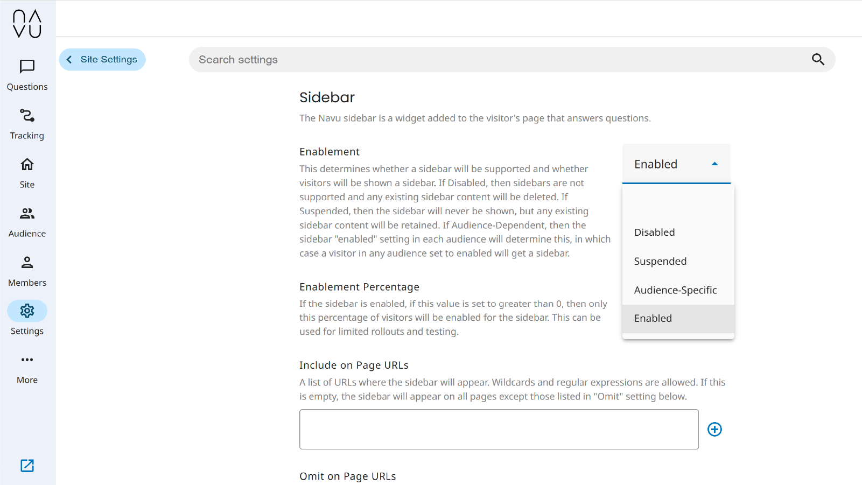
Task: Click the open-in-new-window icon
Action: coord(27,466)
